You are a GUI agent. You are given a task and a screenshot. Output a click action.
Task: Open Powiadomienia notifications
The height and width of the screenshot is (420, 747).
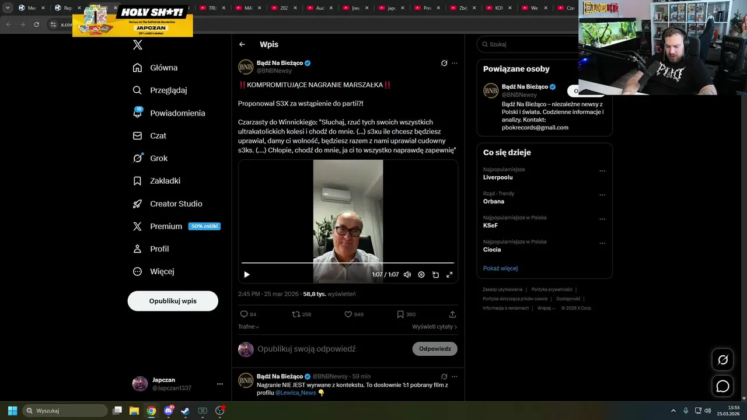click(169, 113)
